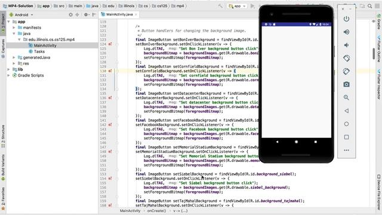Raise volume with emulator volume up icon
The height and width of the screenshot is (215, 382).
click(346, 32)
